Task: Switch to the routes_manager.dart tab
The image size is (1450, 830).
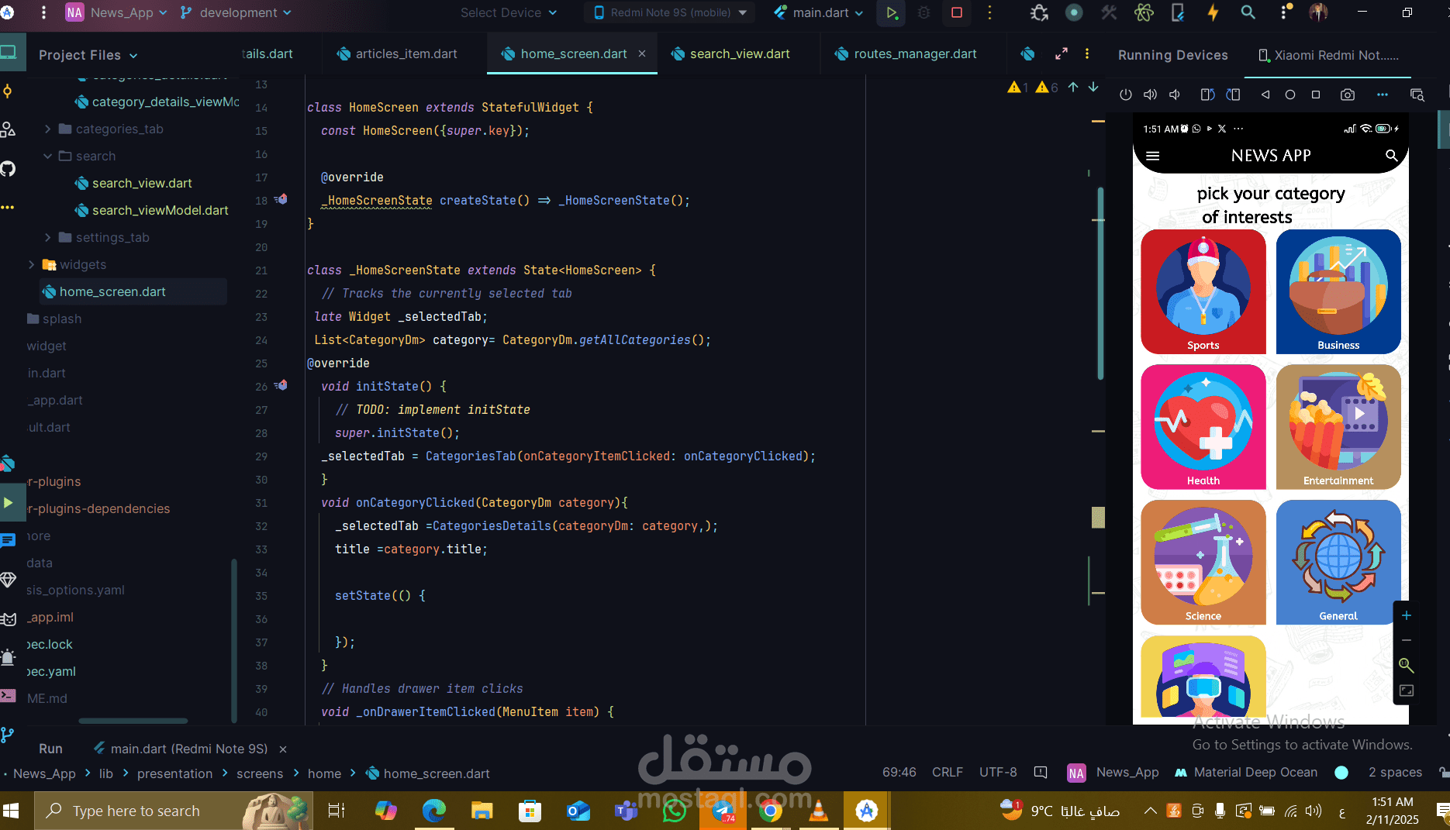Action: (905, 53)
